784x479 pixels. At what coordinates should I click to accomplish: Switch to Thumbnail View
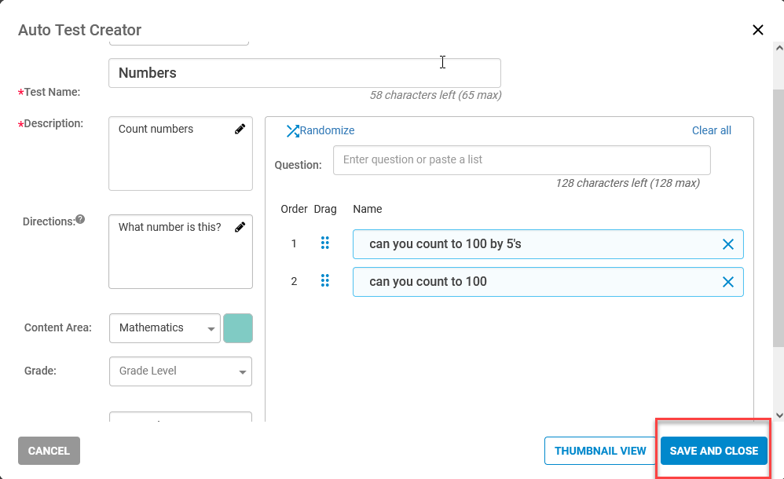[x=600, y=451]
